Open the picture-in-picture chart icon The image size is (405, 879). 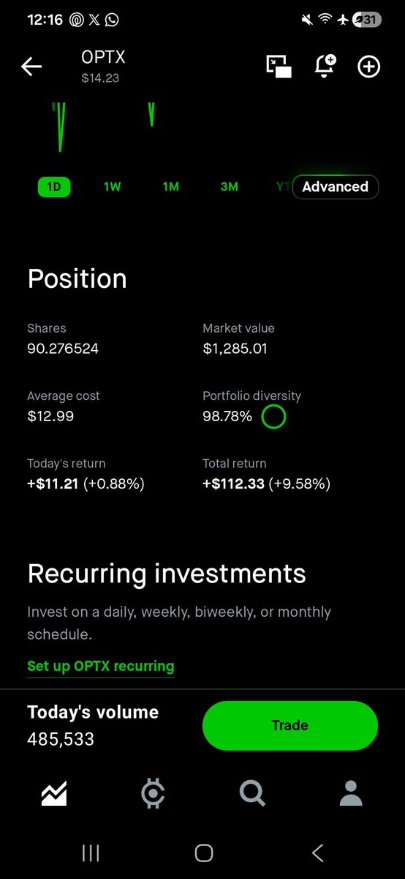tap(279, 67)
